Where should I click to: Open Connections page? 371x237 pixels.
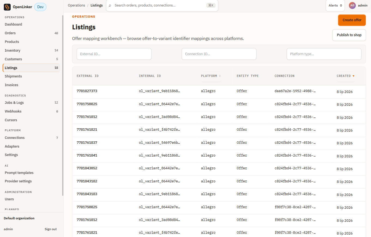pyautogui.click(x=31, y=138)
